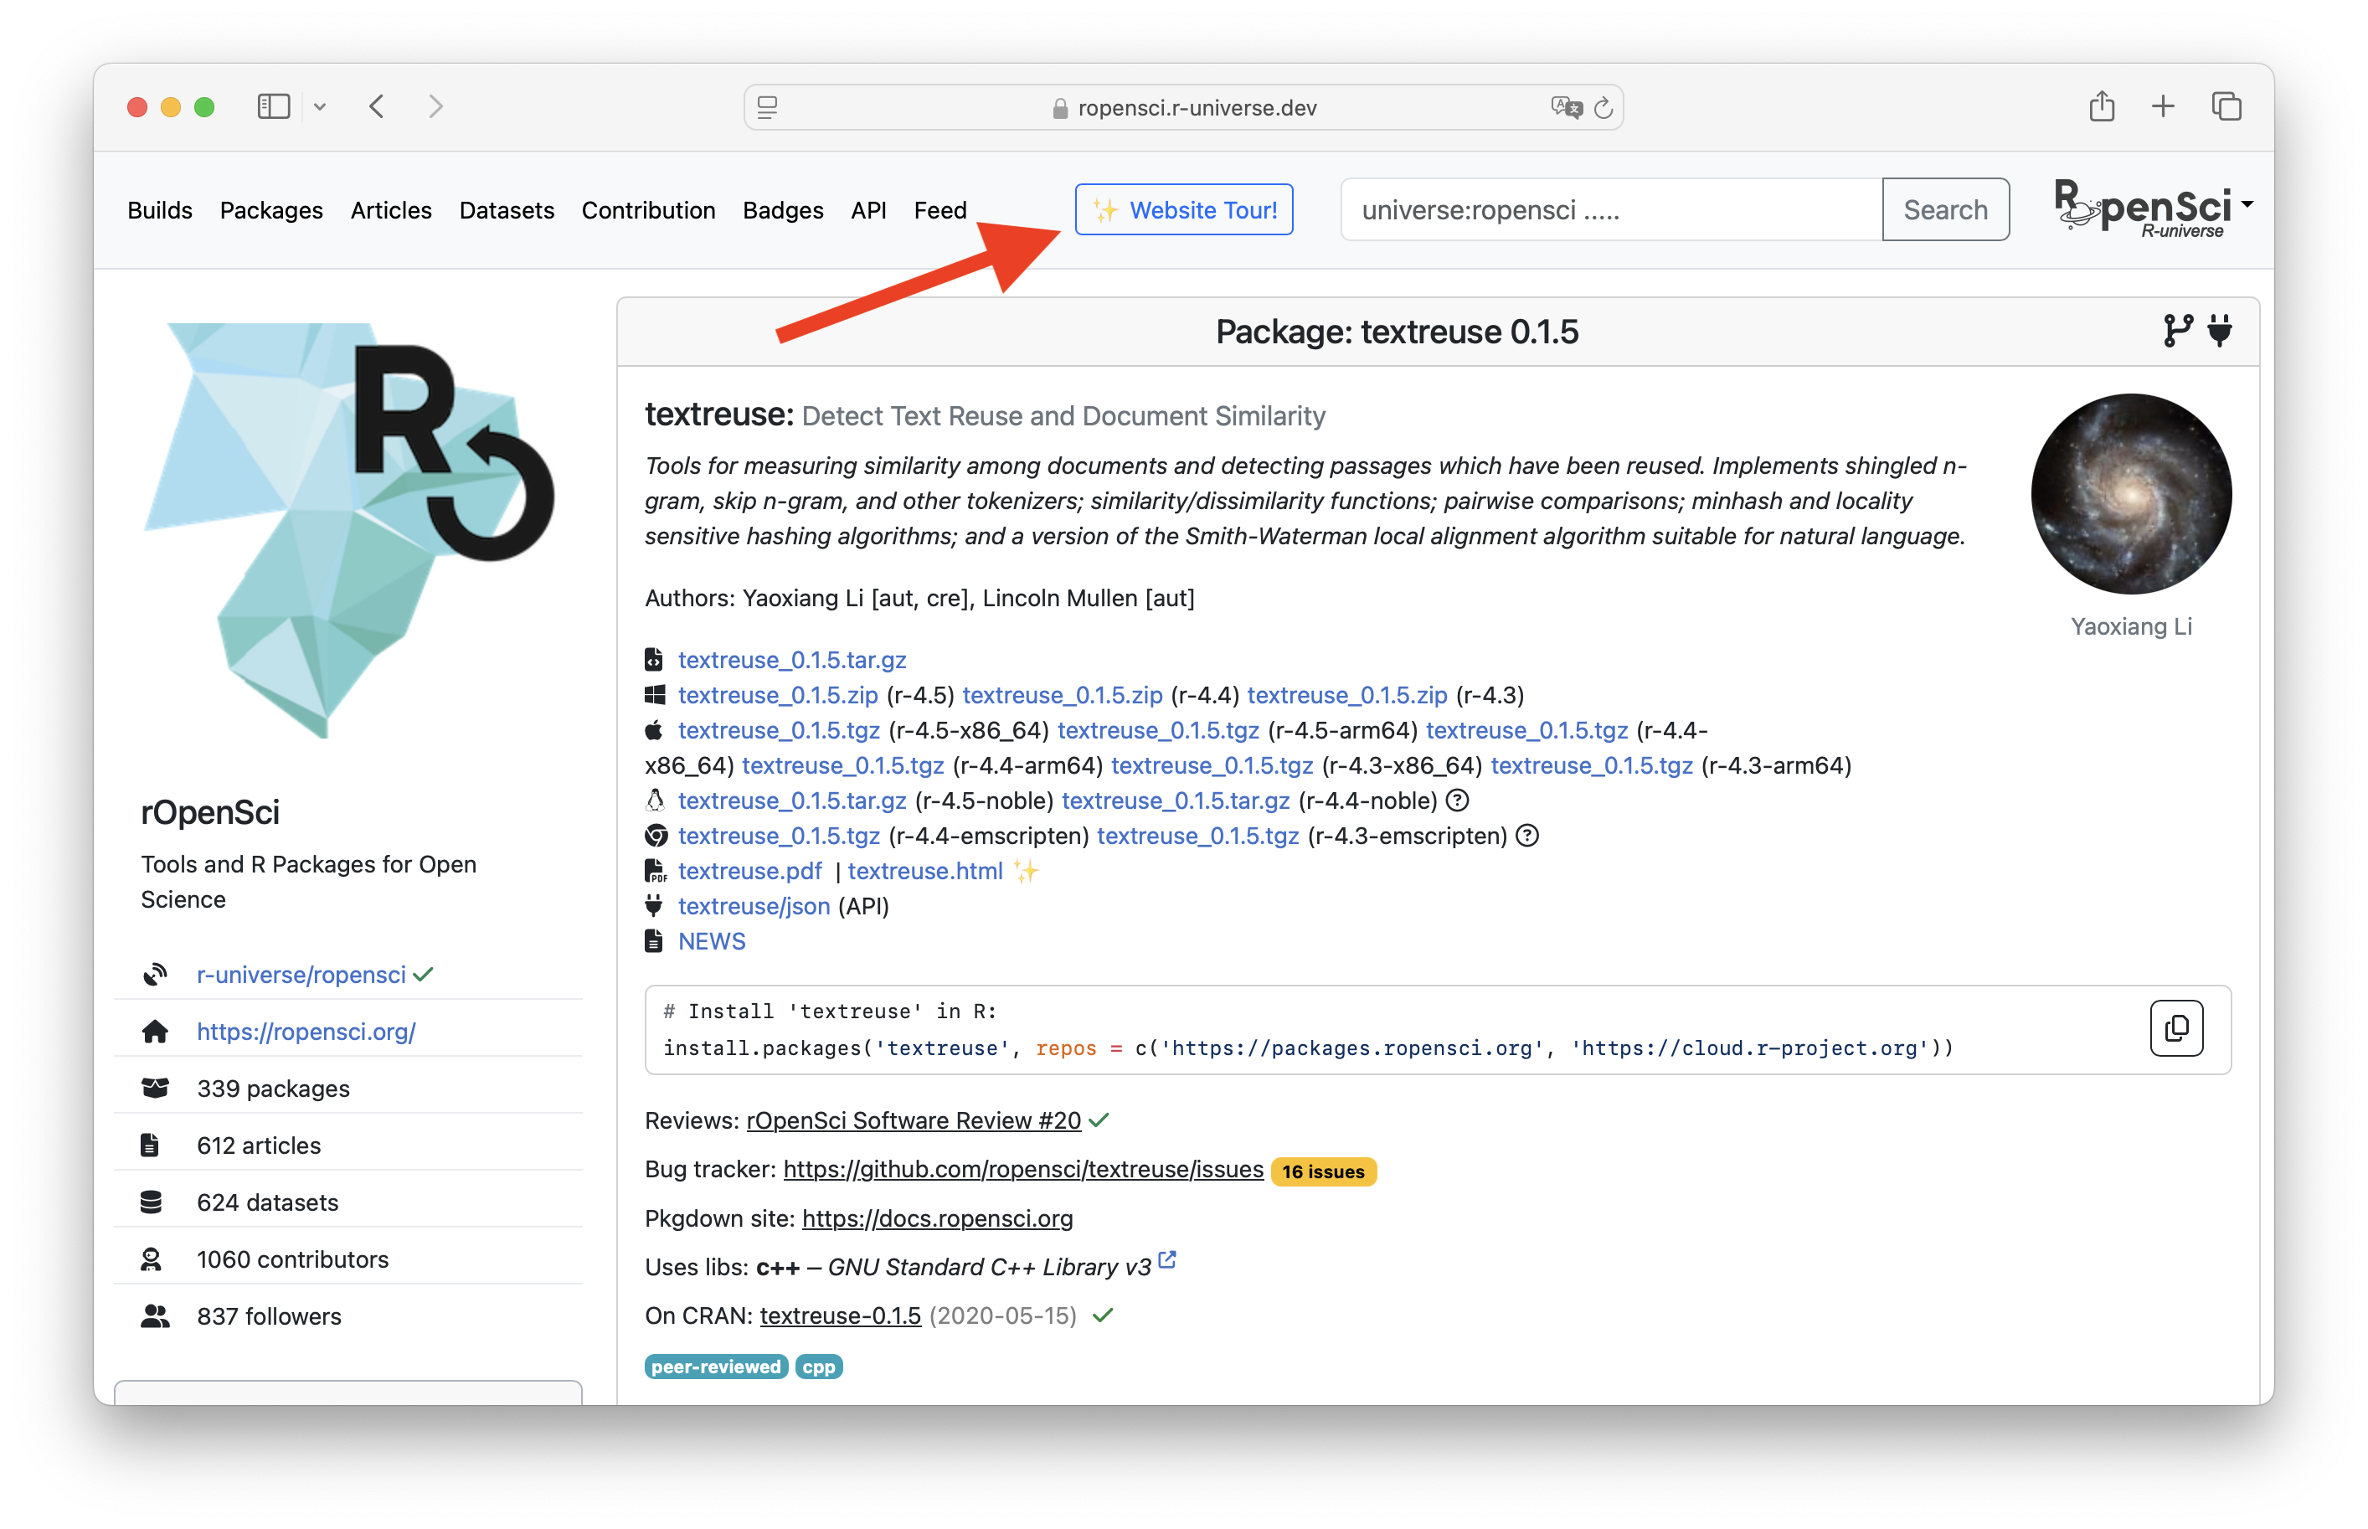Screen dimensions: 2368x1529
Task: Open the Safari share icon
Action: coord(2101,106)
